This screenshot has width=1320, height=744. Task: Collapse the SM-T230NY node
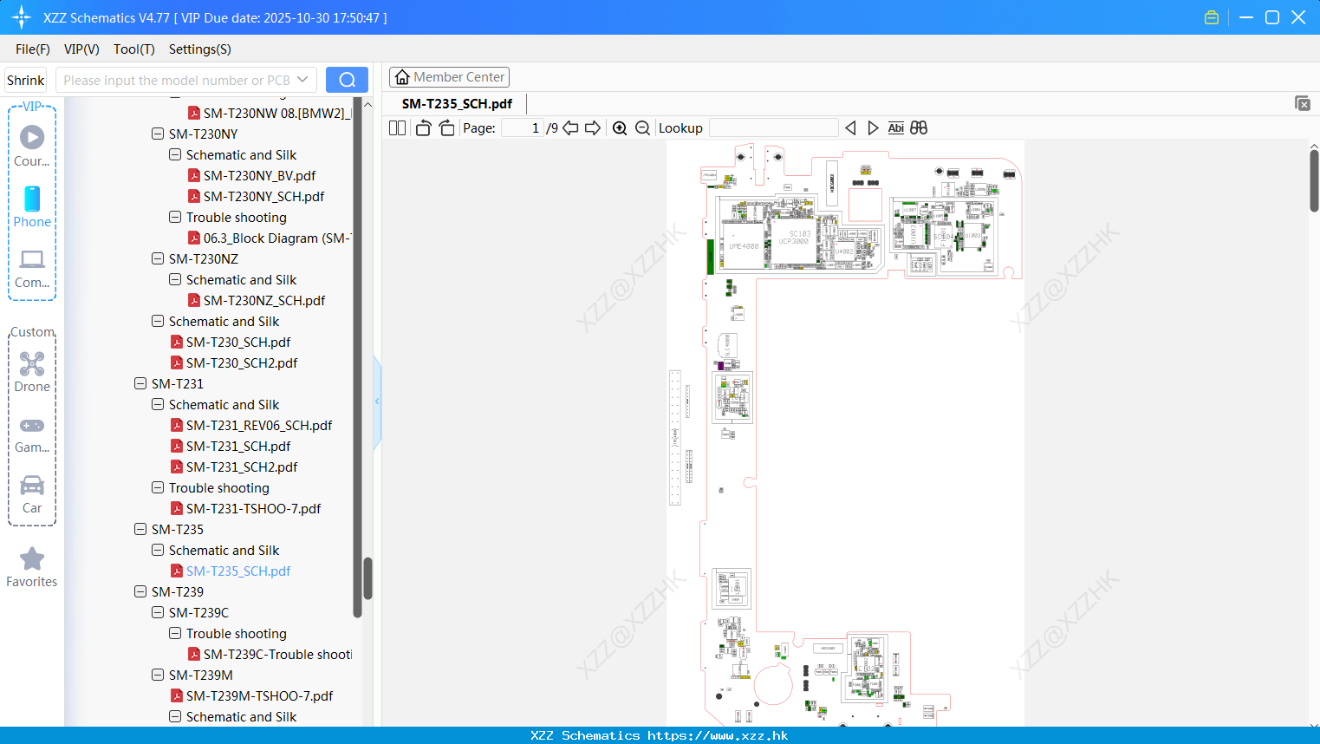158,134
